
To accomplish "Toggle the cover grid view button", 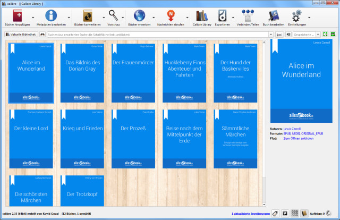I will [295, 214].
